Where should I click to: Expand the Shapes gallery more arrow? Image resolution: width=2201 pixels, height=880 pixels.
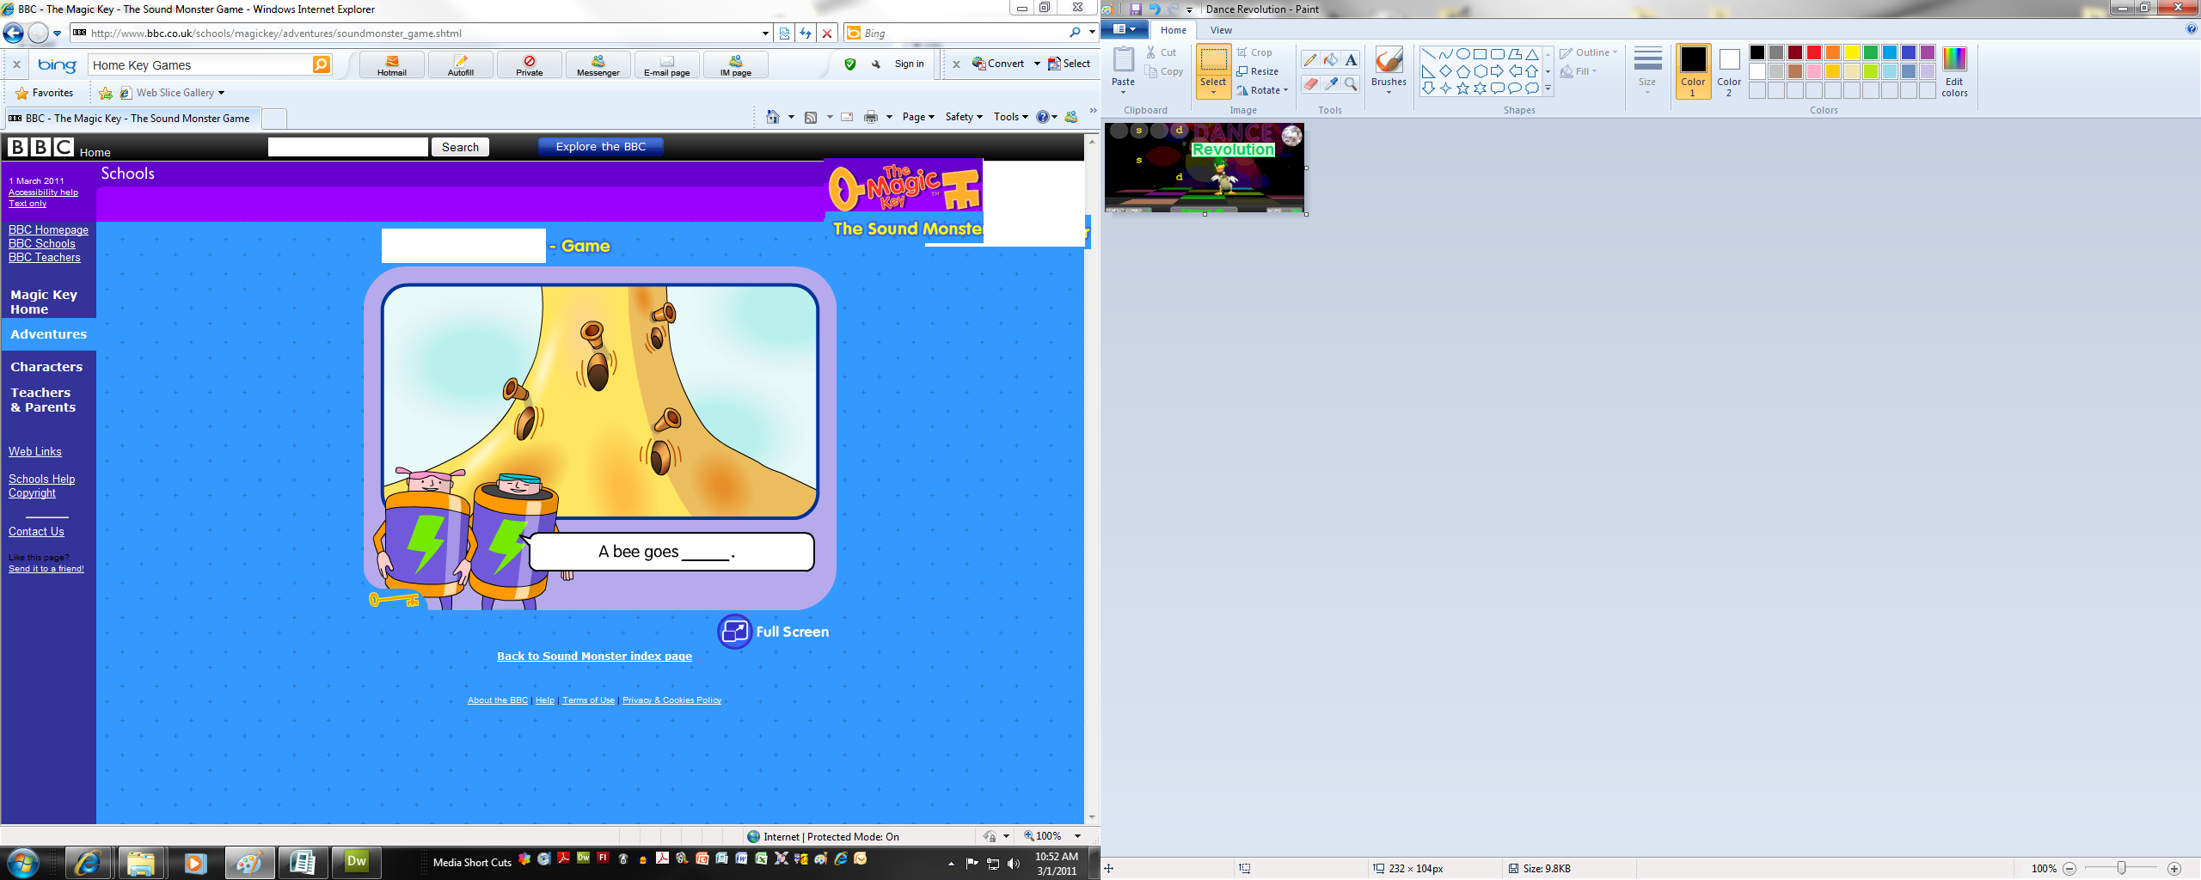coord(1548,89)
